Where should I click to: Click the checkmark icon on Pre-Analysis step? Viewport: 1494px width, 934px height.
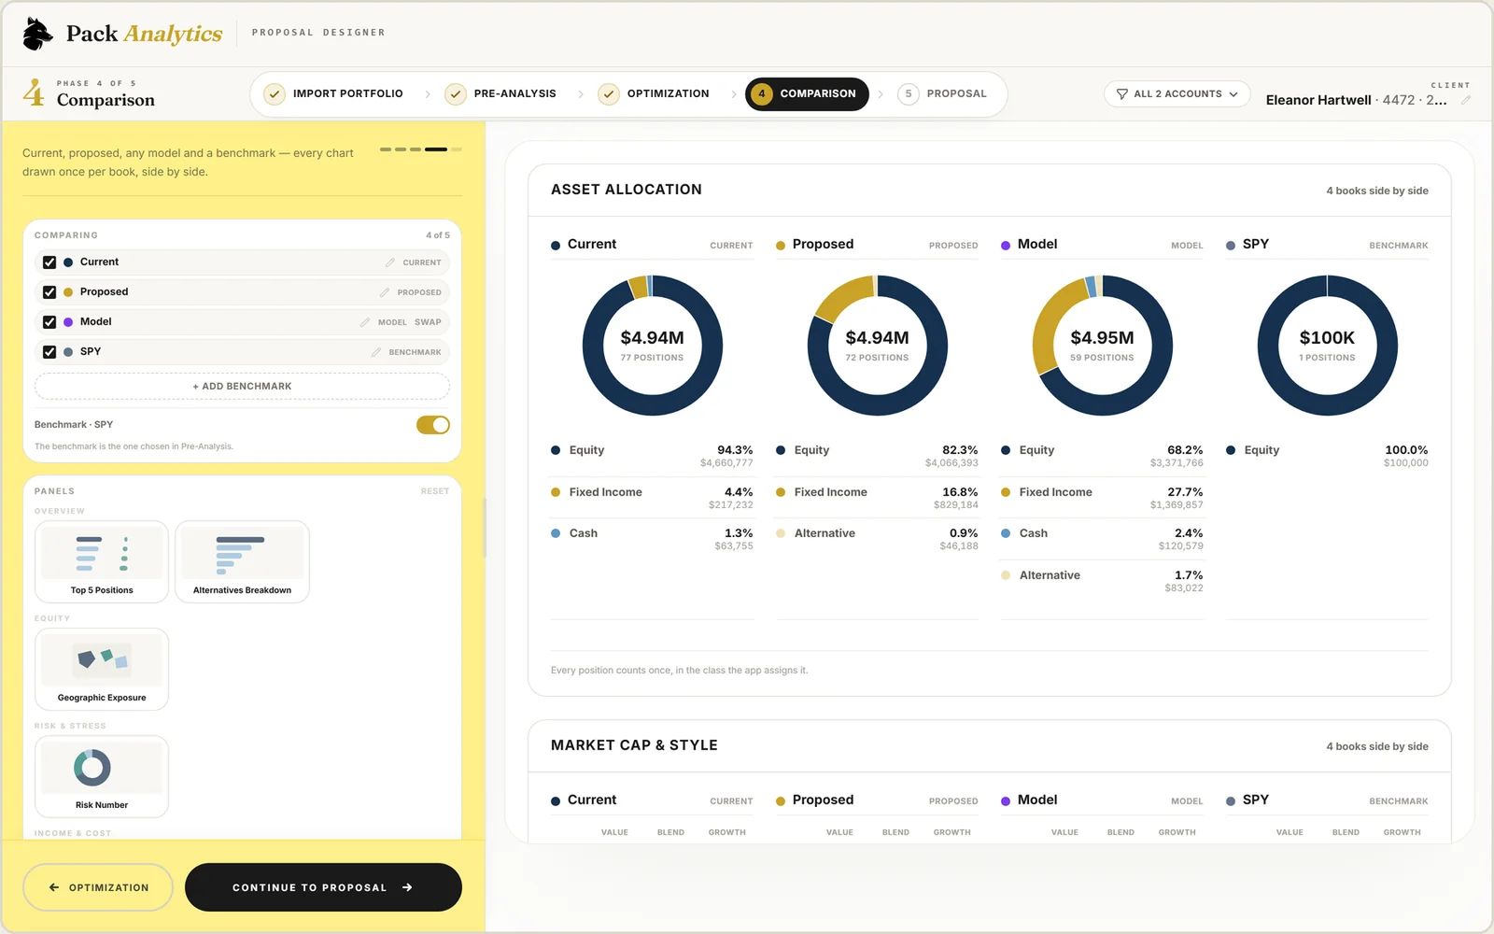[456, 94]
